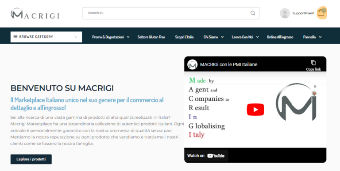Click the video title MACRIGi con le PMI Italiane

228,65
